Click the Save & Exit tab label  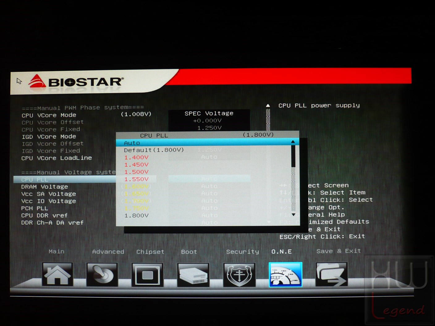coord(339,251)
